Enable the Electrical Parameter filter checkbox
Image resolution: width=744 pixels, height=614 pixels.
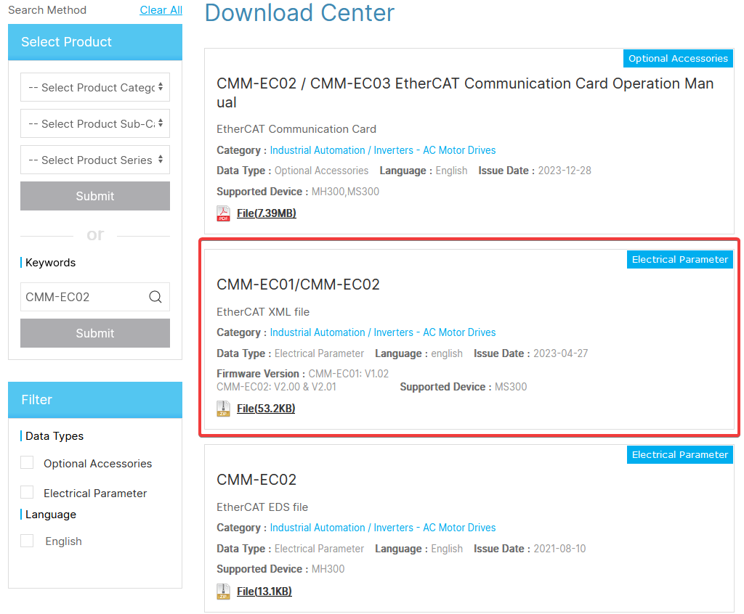(27, 493)
